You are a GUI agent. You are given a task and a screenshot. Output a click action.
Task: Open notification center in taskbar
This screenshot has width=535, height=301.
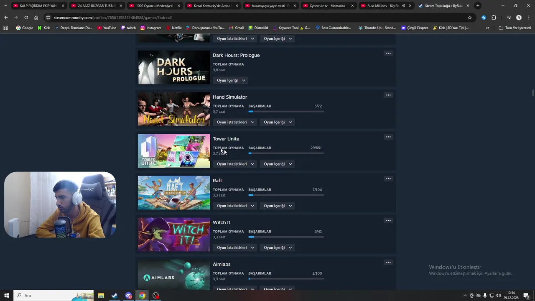coord(527,296)
